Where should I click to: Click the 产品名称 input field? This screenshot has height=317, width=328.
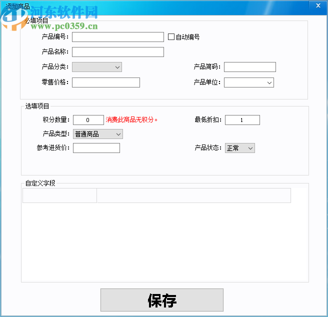click(x=118, y=52)
